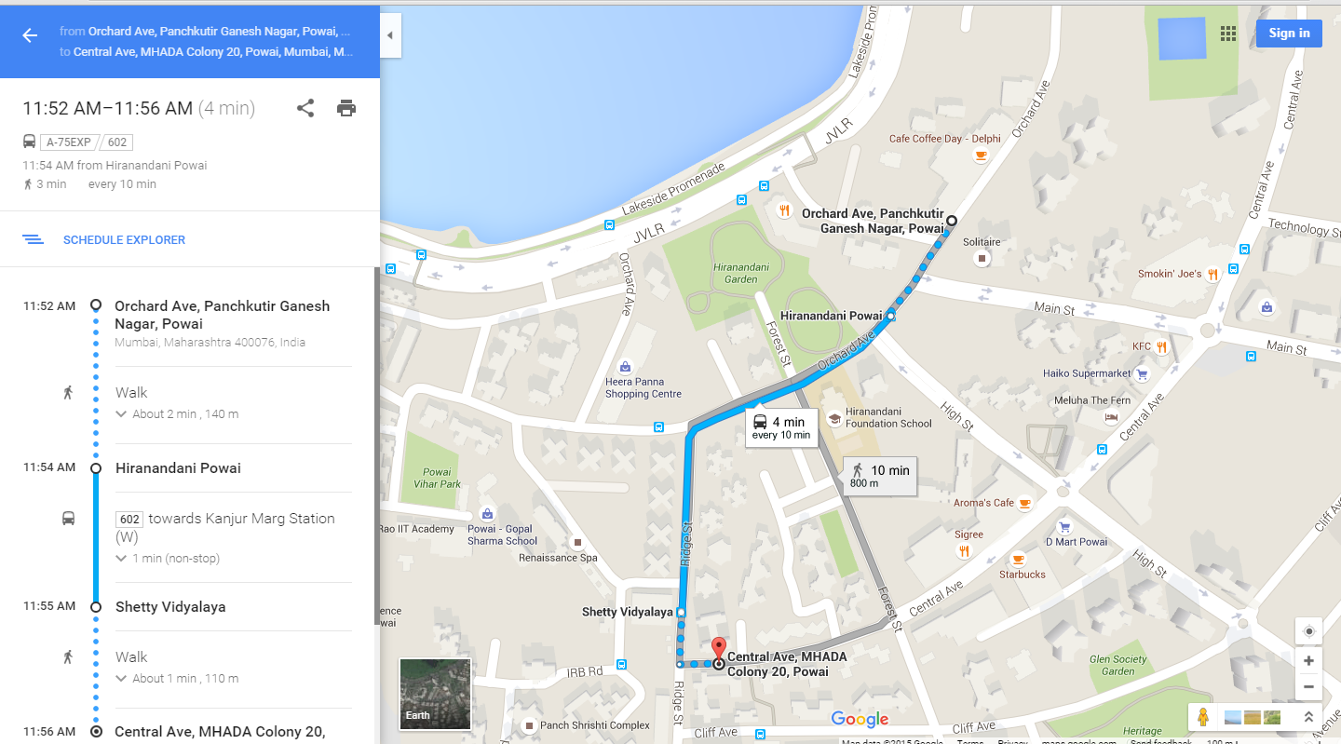Click the back arrow in directions header
This screenshot has width=1341, height=744.
pos(30,35)
